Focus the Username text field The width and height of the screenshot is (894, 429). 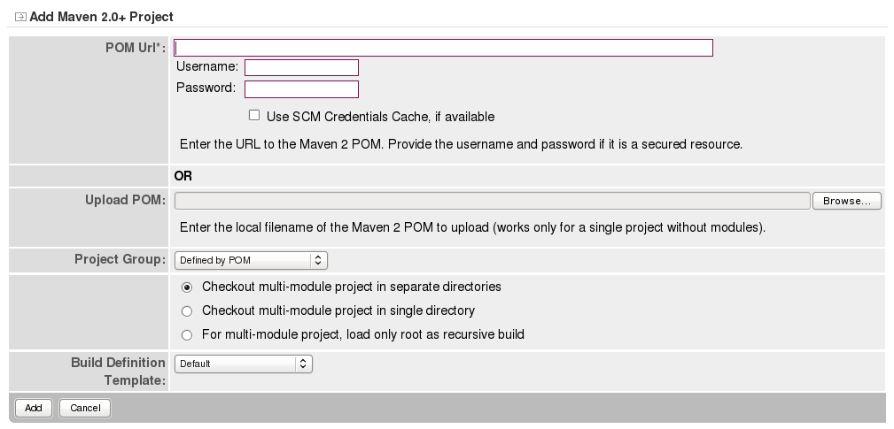coord(301,67)
